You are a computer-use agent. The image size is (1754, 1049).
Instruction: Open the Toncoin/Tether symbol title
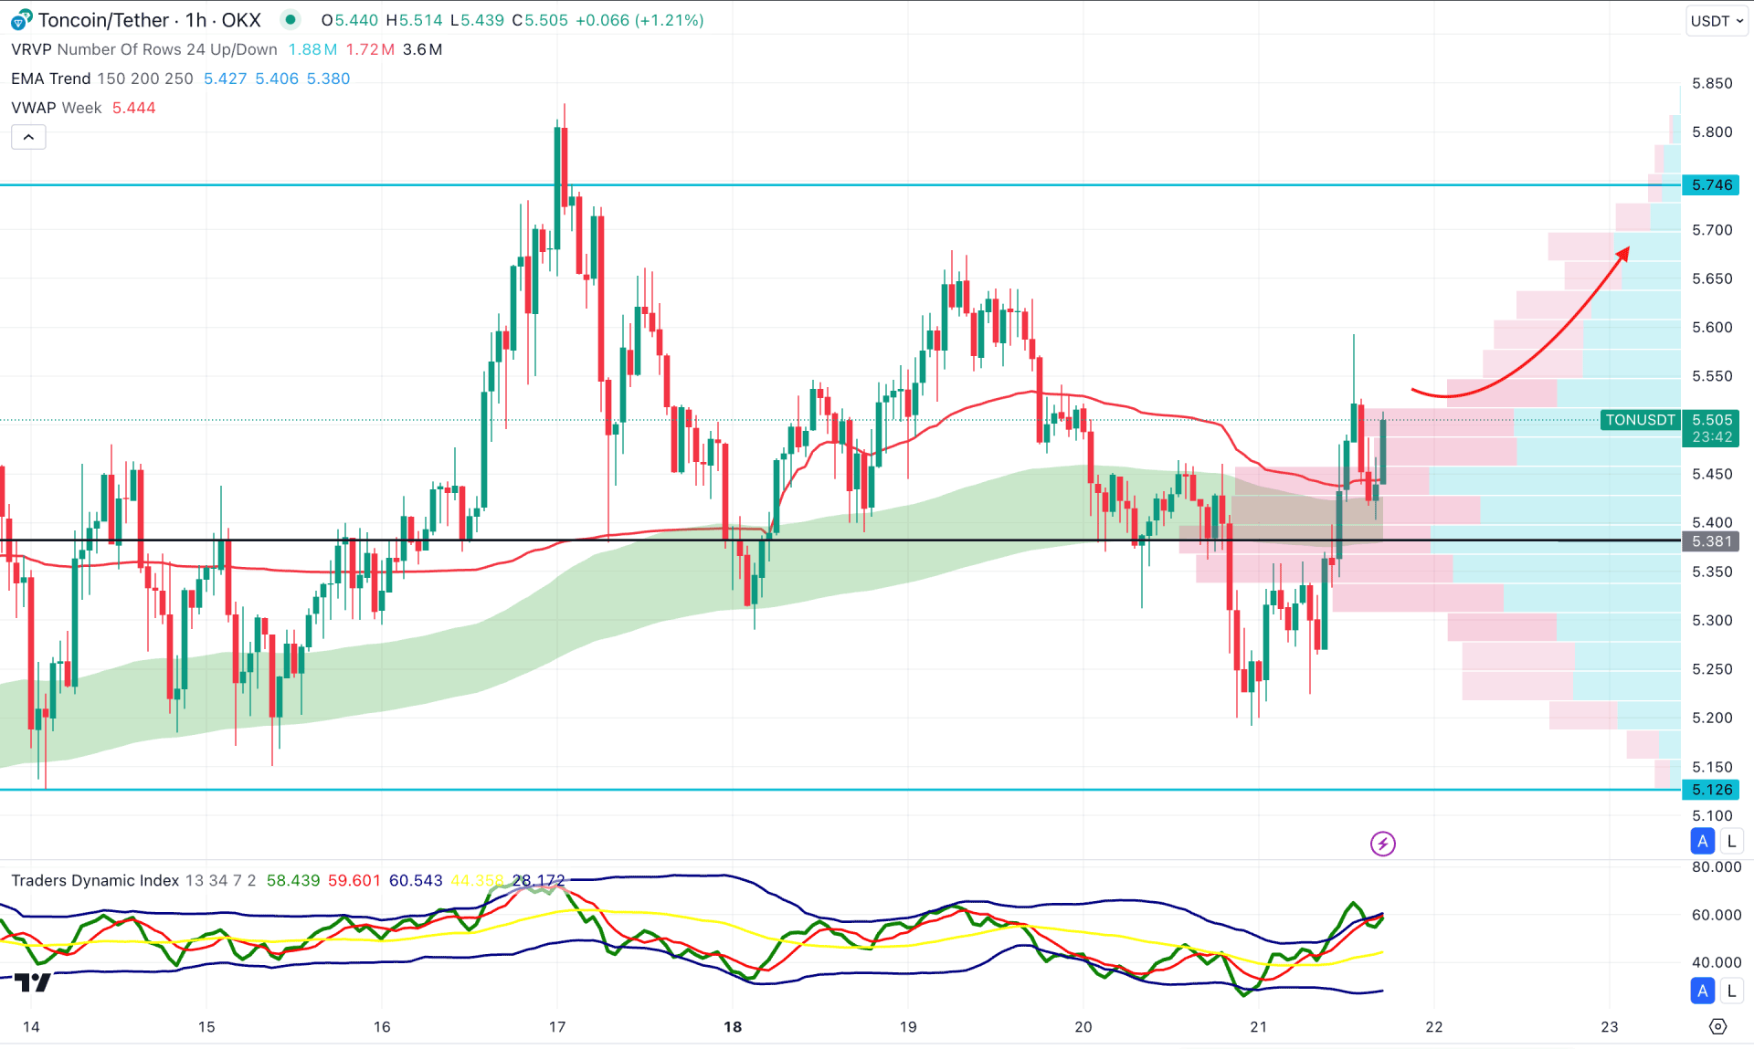coord(150,20)
